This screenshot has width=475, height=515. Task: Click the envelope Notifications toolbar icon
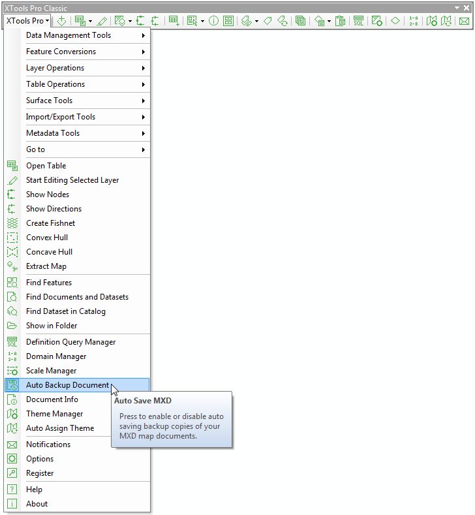[464, 21]
